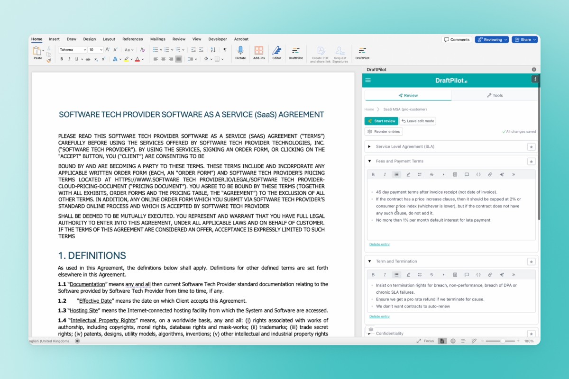
Task: Star the Service Level Agreement (SLA) entry
Action: 532,147
